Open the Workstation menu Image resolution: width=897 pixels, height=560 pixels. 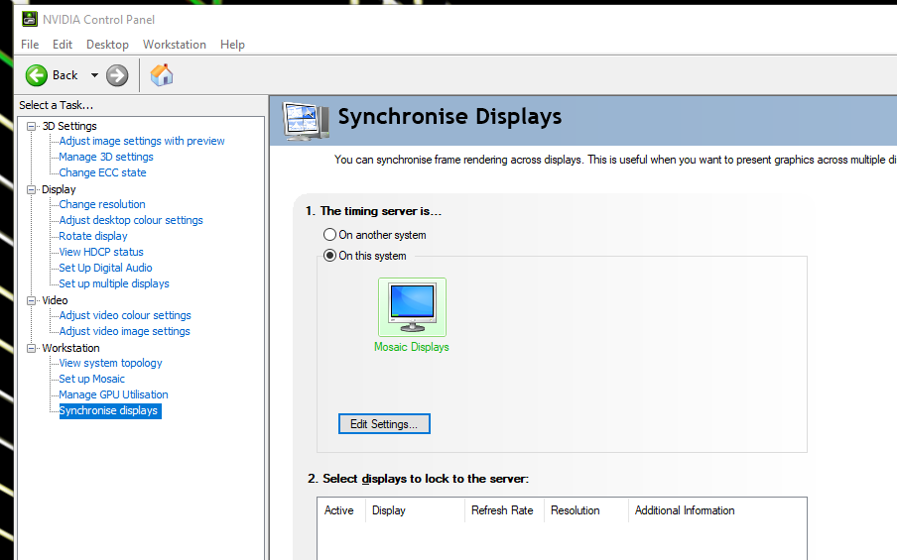click(175, 44)
